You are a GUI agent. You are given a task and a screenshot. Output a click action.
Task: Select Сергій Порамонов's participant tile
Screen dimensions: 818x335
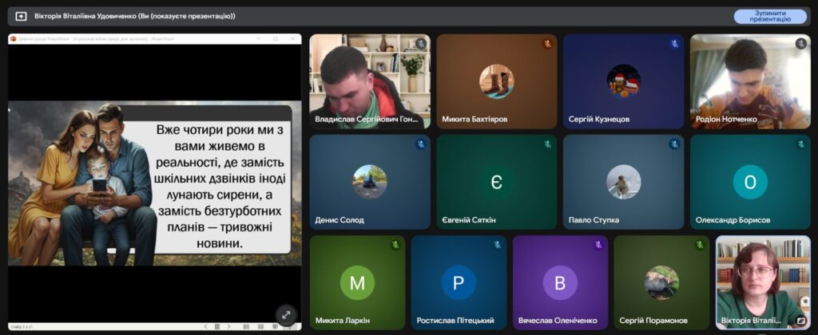point(661,282)
